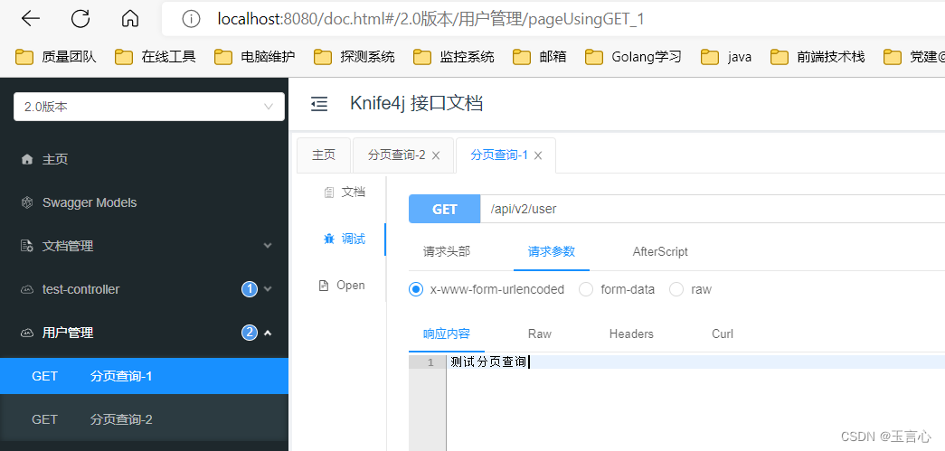Viewport: 945px width, 451px height.
Task: Open the 探测系统 bookmark folder
Action: [x=354, y=57]
